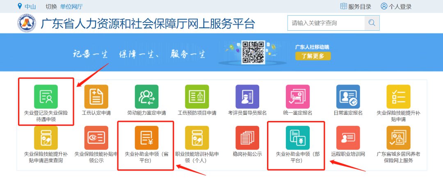The height and width of the screenshot is (178, 443).
Task: Open 失业保险技能提升补贴申请进度查询 icon
Action: (x=46, y=138)
